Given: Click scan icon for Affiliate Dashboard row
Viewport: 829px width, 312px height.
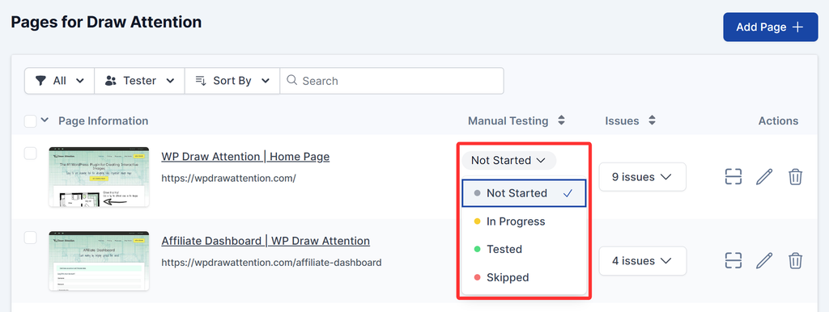Looking at the screenshot, I should point(733,261).
